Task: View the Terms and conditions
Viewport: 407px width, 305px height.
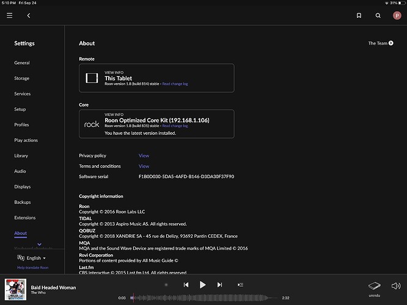Action: (144, 166)
